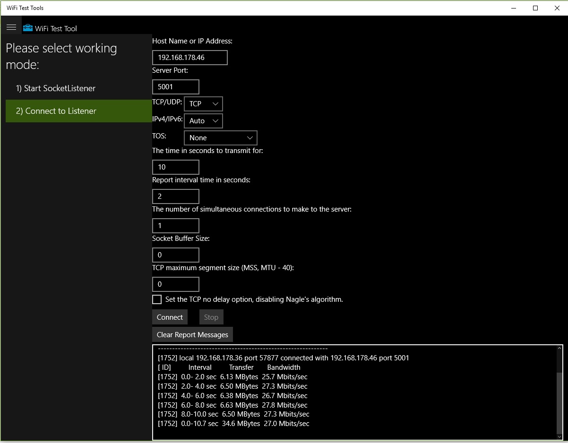Open the hamburger navigation menu
Viewport: 568px width, 443px height.
(11, 27)
